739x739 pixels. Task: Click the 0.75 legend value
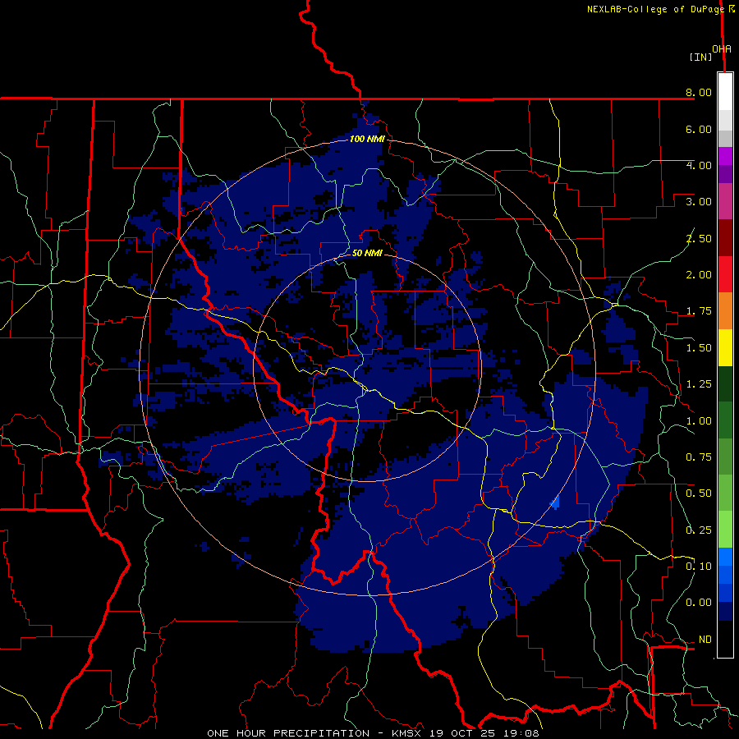coord(699,457)
